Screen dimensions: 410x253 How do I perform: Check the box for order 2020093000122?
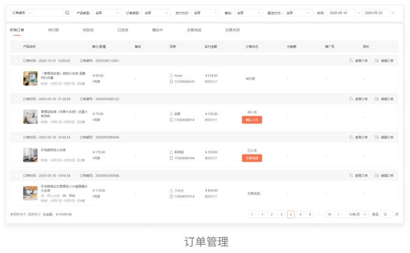[16, 99]
